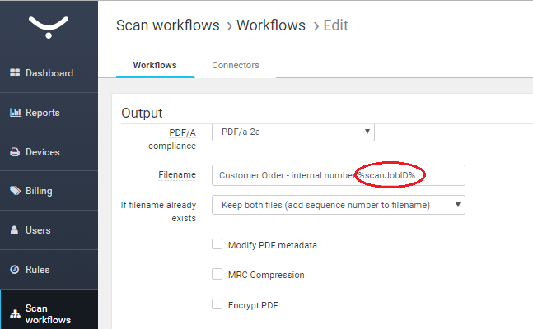Click the Reports bar chart icon

(15, 113)
